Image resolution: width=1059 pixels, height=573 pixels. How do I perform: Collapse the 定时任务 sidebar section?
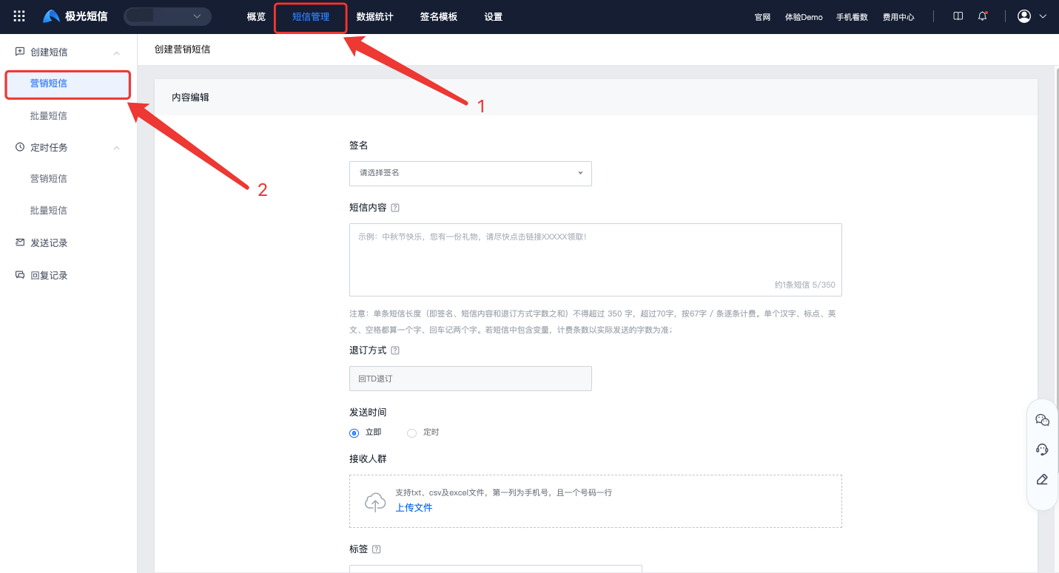pos(116,148)
